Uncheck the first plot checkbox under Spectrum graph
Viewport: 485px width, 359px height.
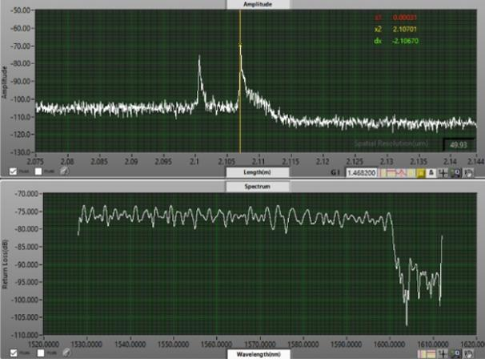click(13, 352)
